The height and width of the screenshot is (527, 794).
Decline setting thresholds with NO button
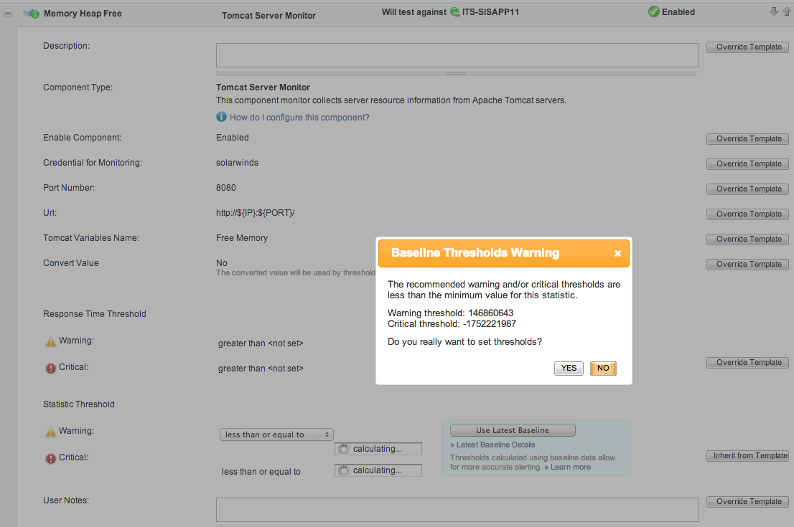603,369
